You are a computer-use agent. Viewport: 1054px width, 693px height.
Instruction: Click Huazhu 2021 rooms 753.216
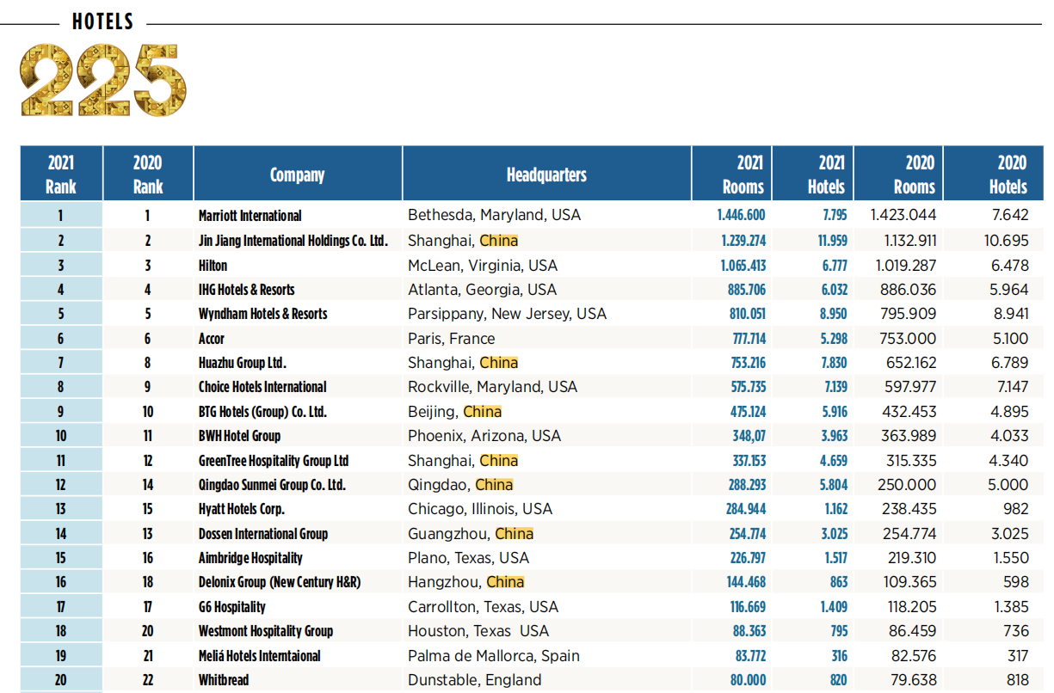pyautogui.click(x=748, y=363)
